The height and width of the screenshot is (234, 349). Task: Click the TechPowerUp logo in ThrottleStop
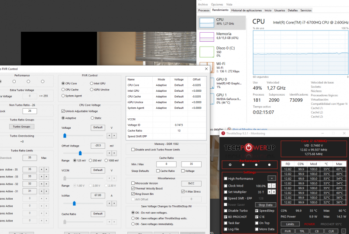click(250, 147)
